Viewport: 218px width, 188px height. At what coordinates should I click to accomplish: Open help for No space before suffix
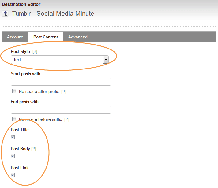pyautogui.click(x=67, y=120)
